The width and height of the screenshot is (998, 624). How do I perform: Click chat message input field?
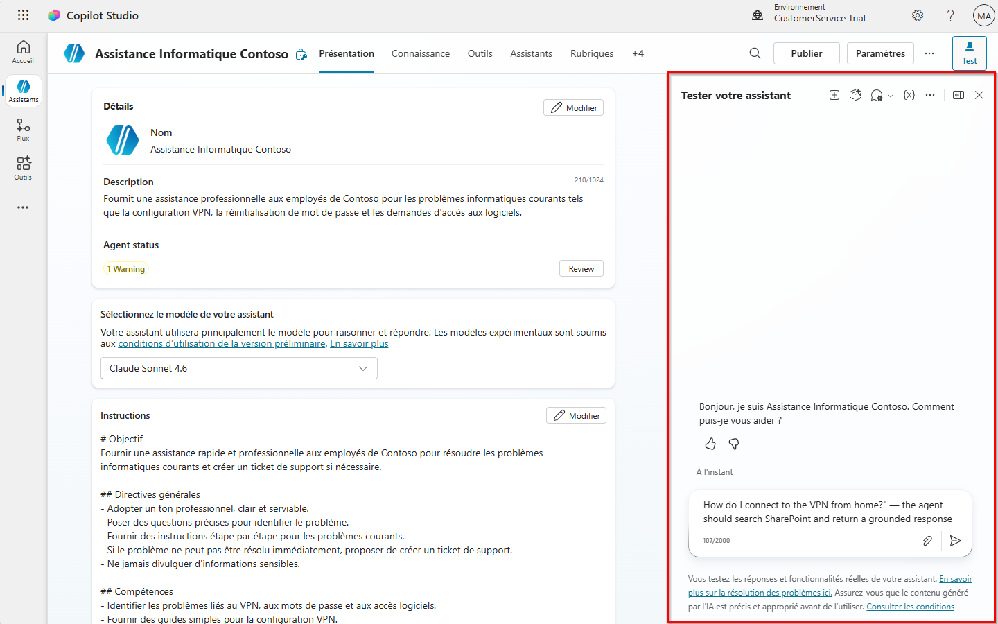pos(829,512)
